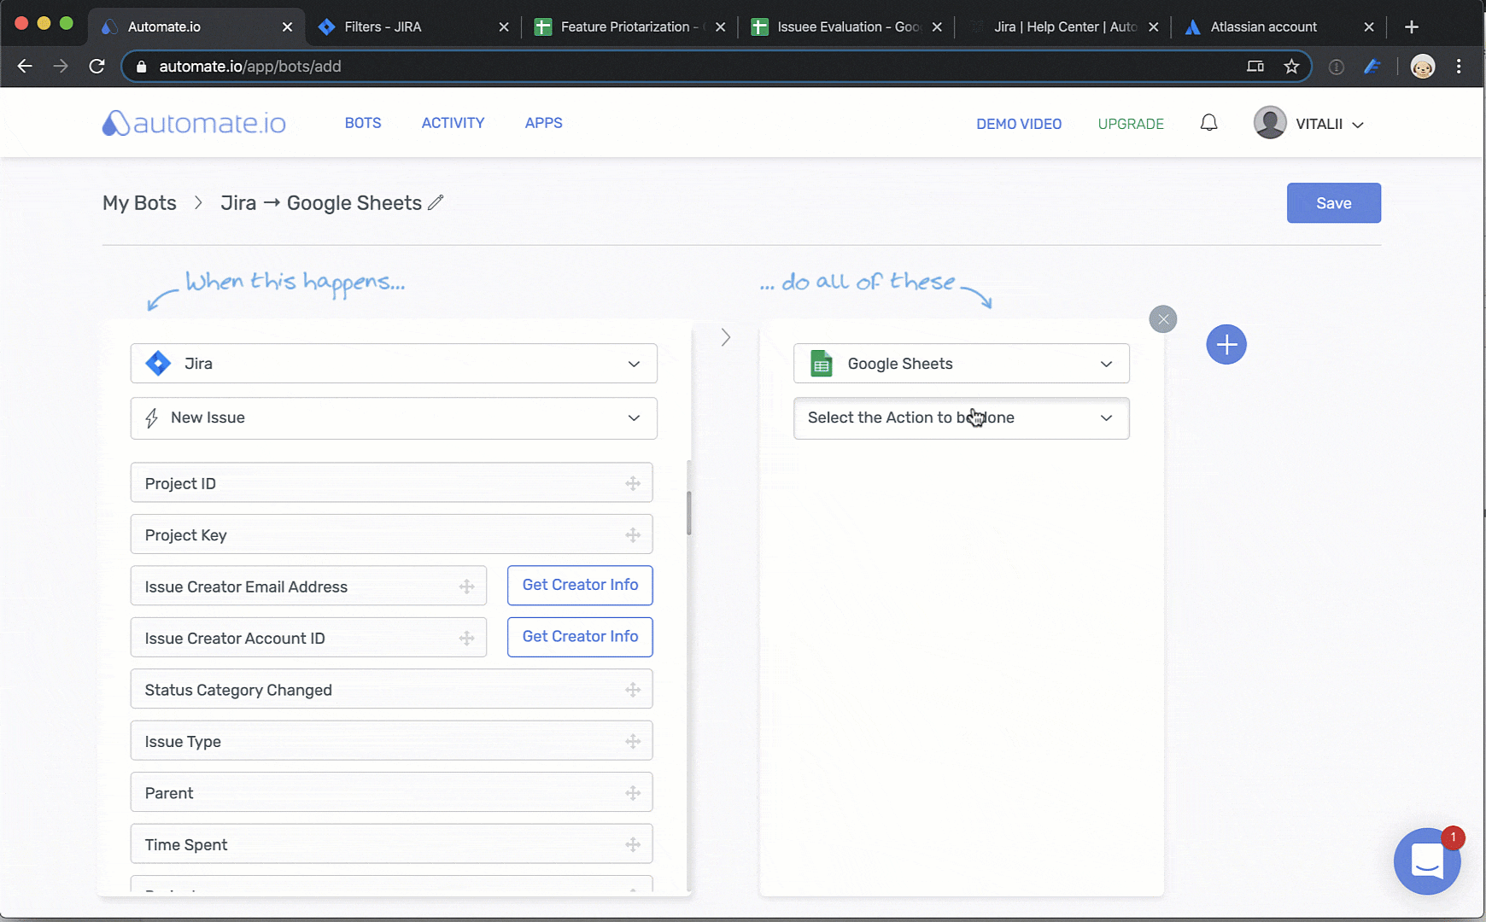
Task: Grab the Status Category Changed handle
Action: click(633, 690)
